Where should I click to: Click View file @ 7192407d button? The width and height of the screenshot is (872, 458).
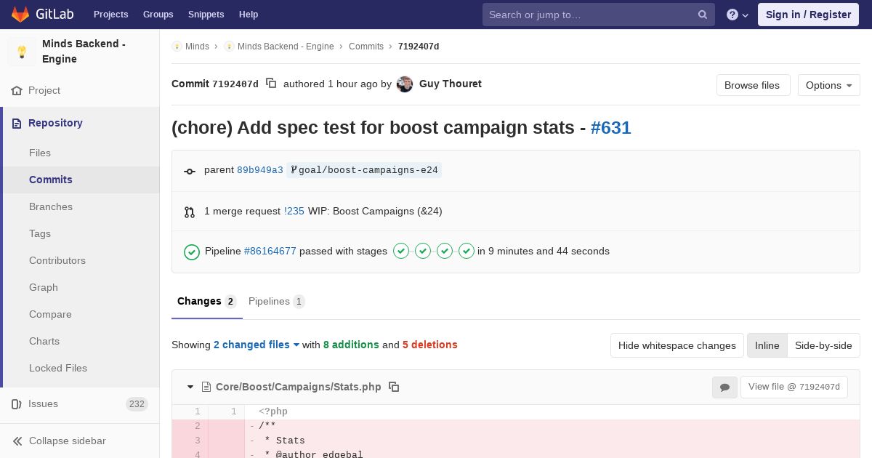(x=794, y=387)
